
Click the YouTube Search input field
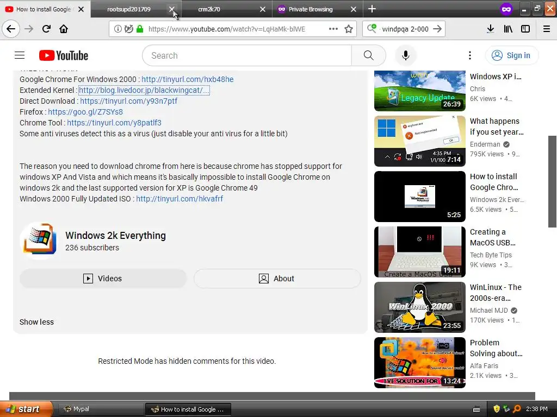[247, 55]
